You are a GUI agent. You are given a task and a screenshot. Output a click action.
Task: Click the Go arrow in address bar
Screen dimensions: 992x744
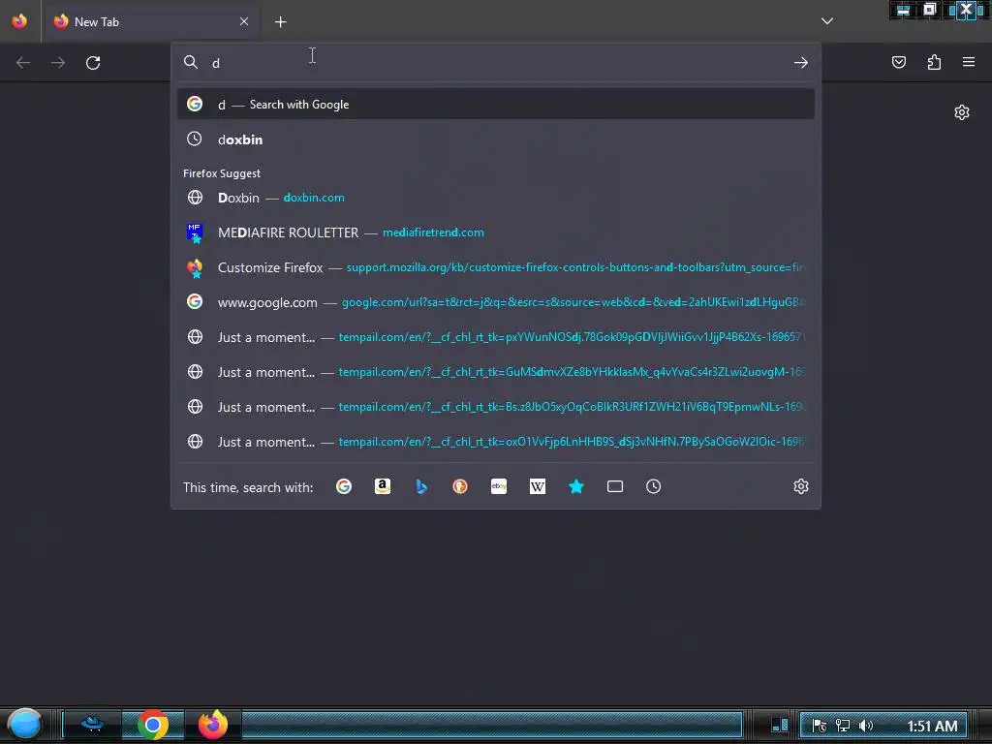pyautogui.click(x=801, y=63)
